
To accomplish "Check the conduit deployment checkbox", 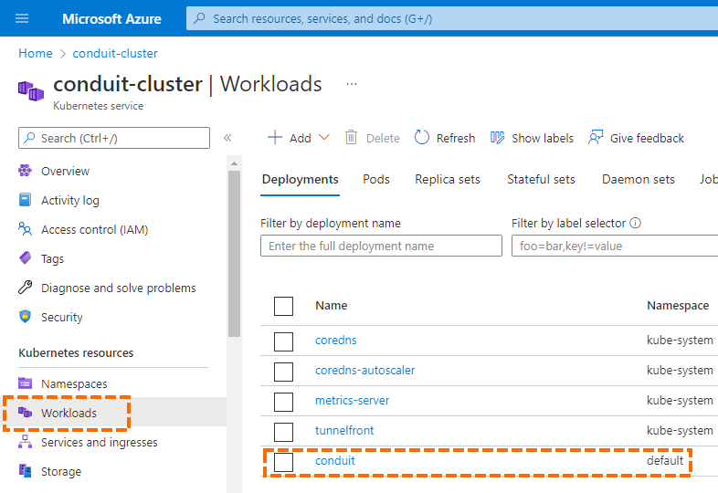I will coord(283,462).
